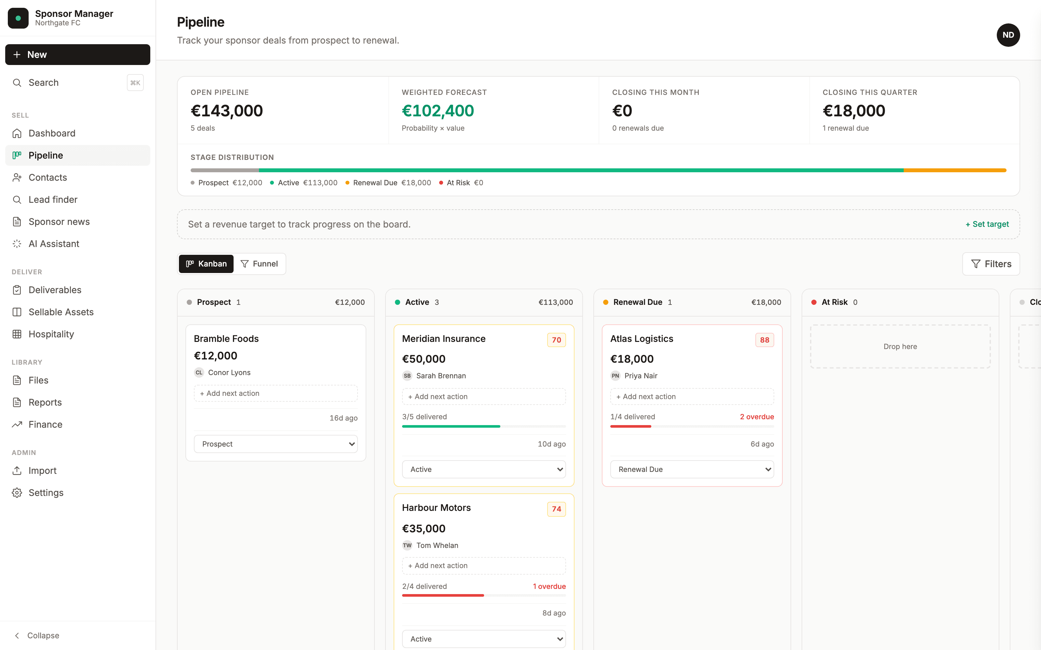Switch to Kanban view
Image resolution: width=1041 pixels, height=650 pixels.
coord(206,264)
